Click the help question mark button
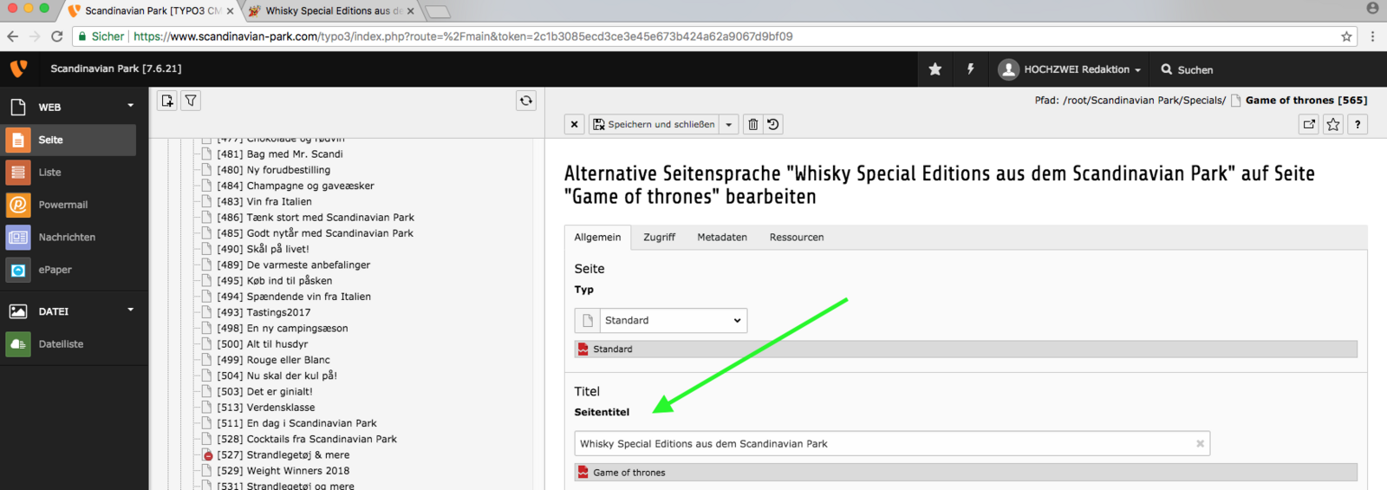Image resolution: width=1387 pixels, height=490 pixels. pyautogui.click(x=1358, y=125)
